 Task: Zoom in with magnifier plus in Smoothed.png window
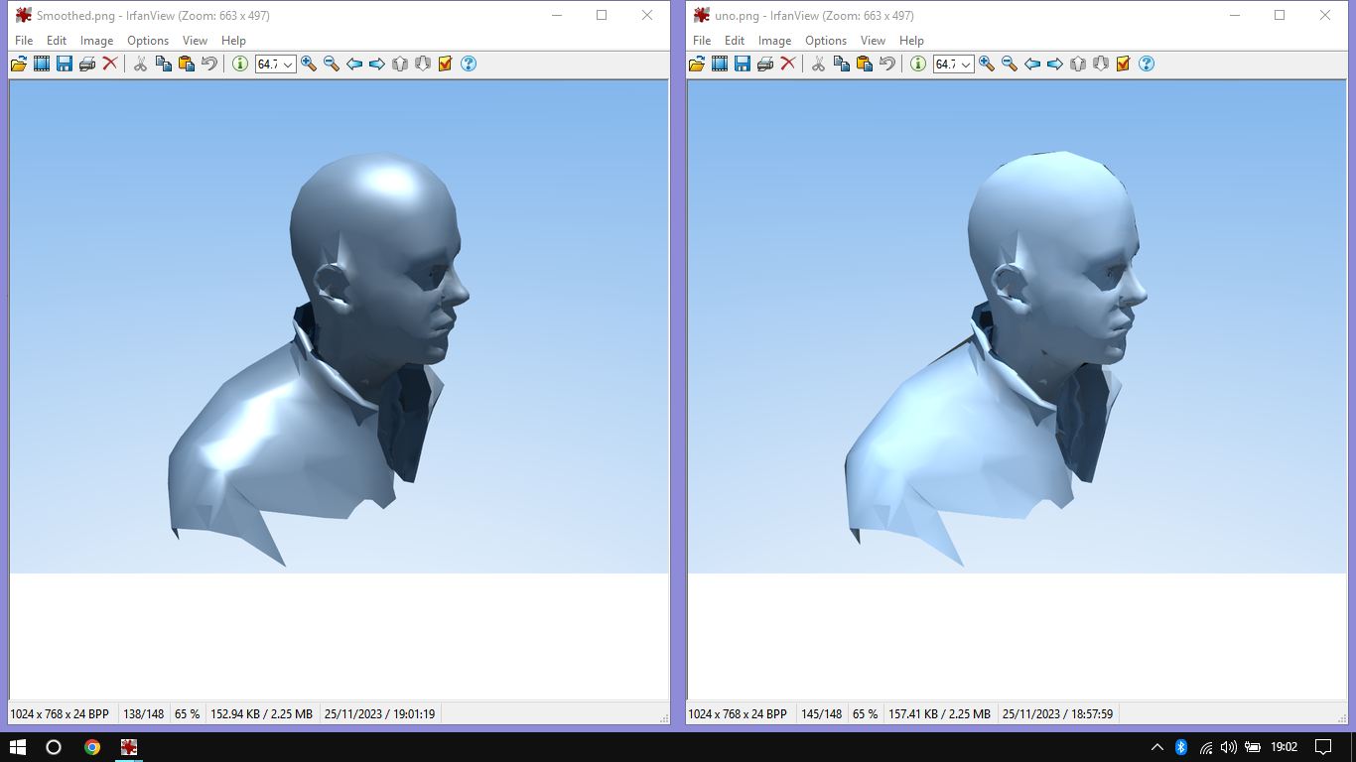click(309, 63)
